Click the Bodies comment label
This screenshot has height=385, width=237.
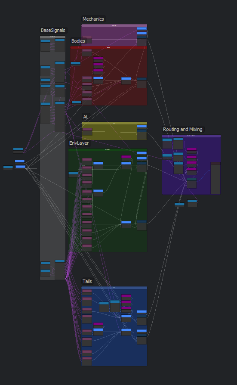pos(78,41)
